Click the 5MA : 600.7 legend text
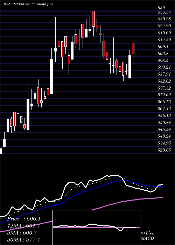 pos(22,233)
